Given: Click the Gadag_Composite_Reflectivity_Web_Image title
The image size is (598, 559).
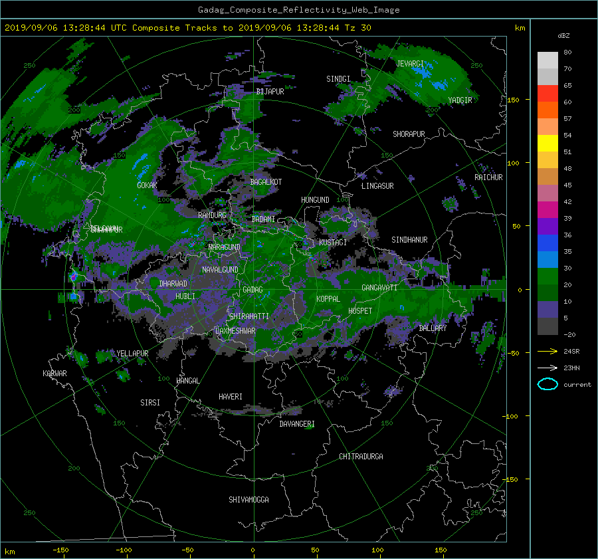Looking at the screenshot, I should tap(298, 10).
